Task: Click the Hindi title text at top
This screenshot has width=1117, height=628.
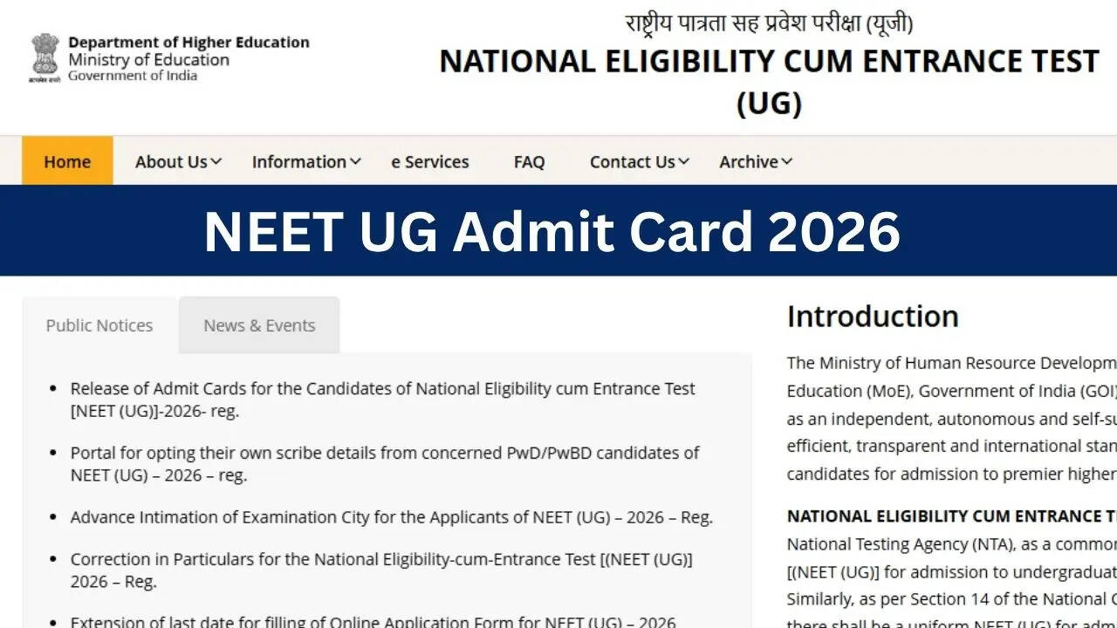Action: pos(769,23)
